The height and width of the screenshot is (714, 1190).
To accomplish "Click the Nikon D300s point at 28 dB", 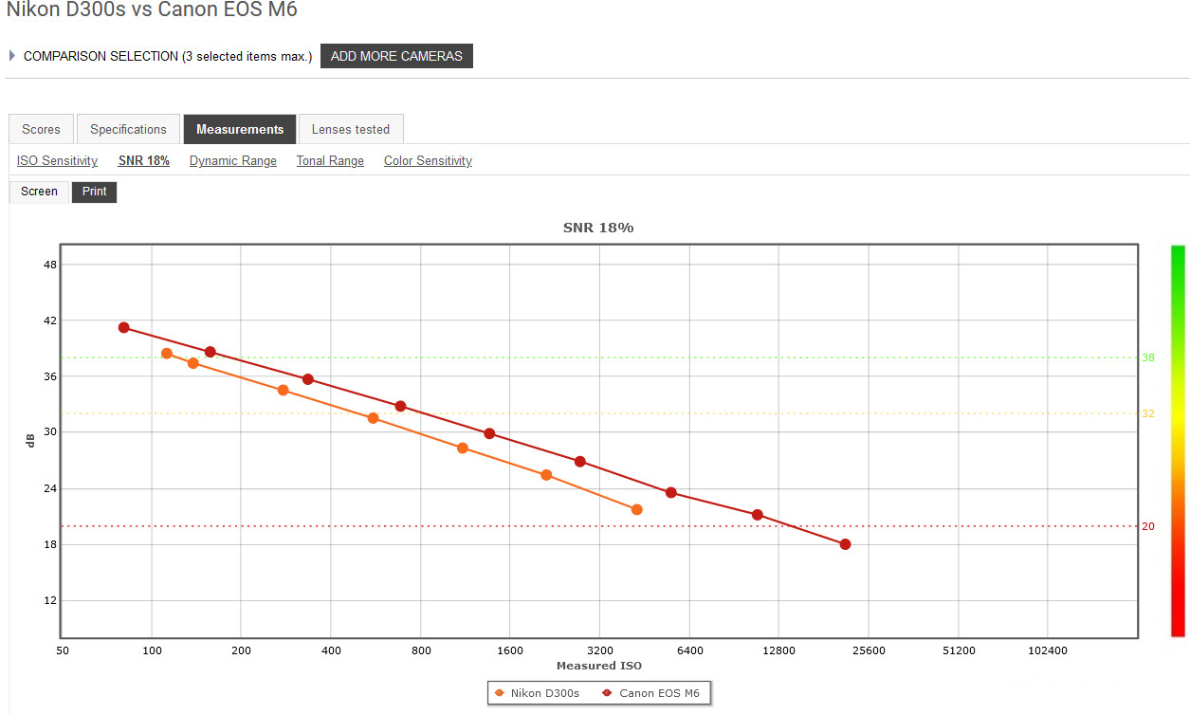I will (x=463, y=449).
